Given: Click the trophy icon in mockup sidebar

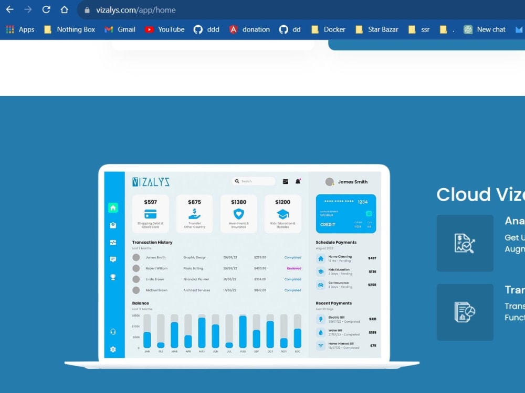Looking at the screenshot, I should (113, 277).
